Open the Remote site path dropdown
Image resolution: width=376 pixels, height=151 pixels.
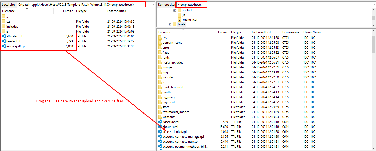pos(374,5)
